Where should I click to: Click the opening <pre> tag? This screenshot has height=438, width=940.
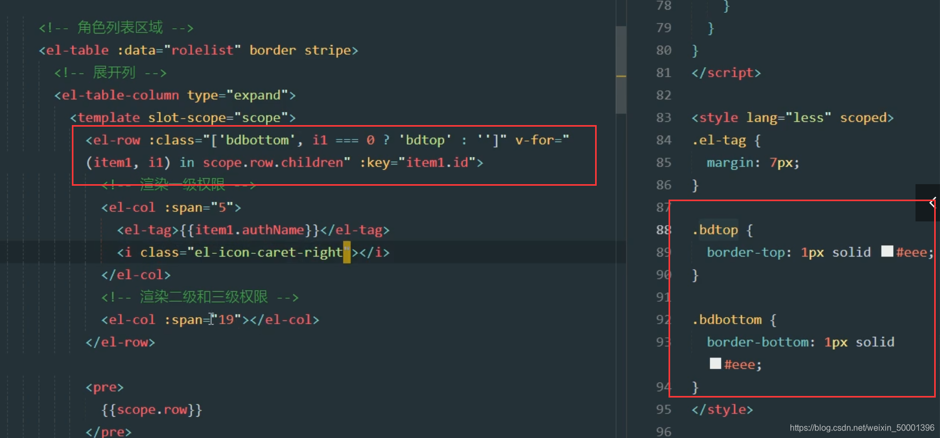click(105, 387)
